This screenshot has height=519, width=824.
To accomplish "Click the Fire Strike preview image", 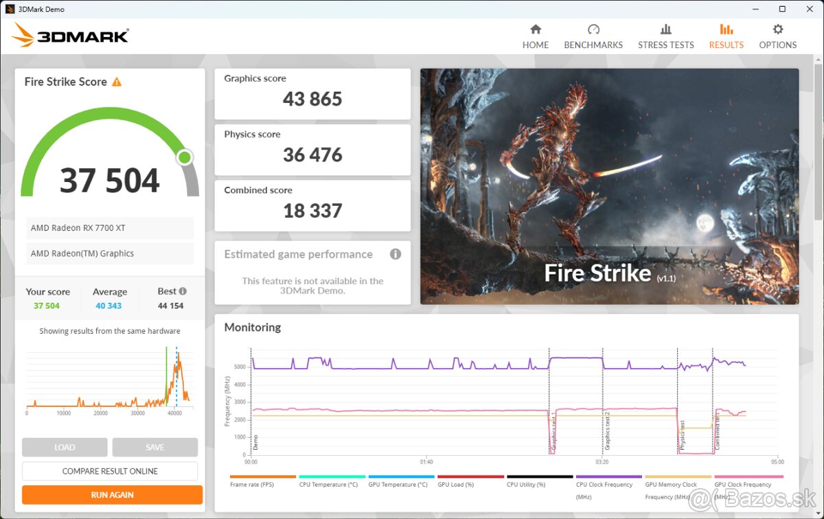I will pyautogui.click(x=609, y=186).
